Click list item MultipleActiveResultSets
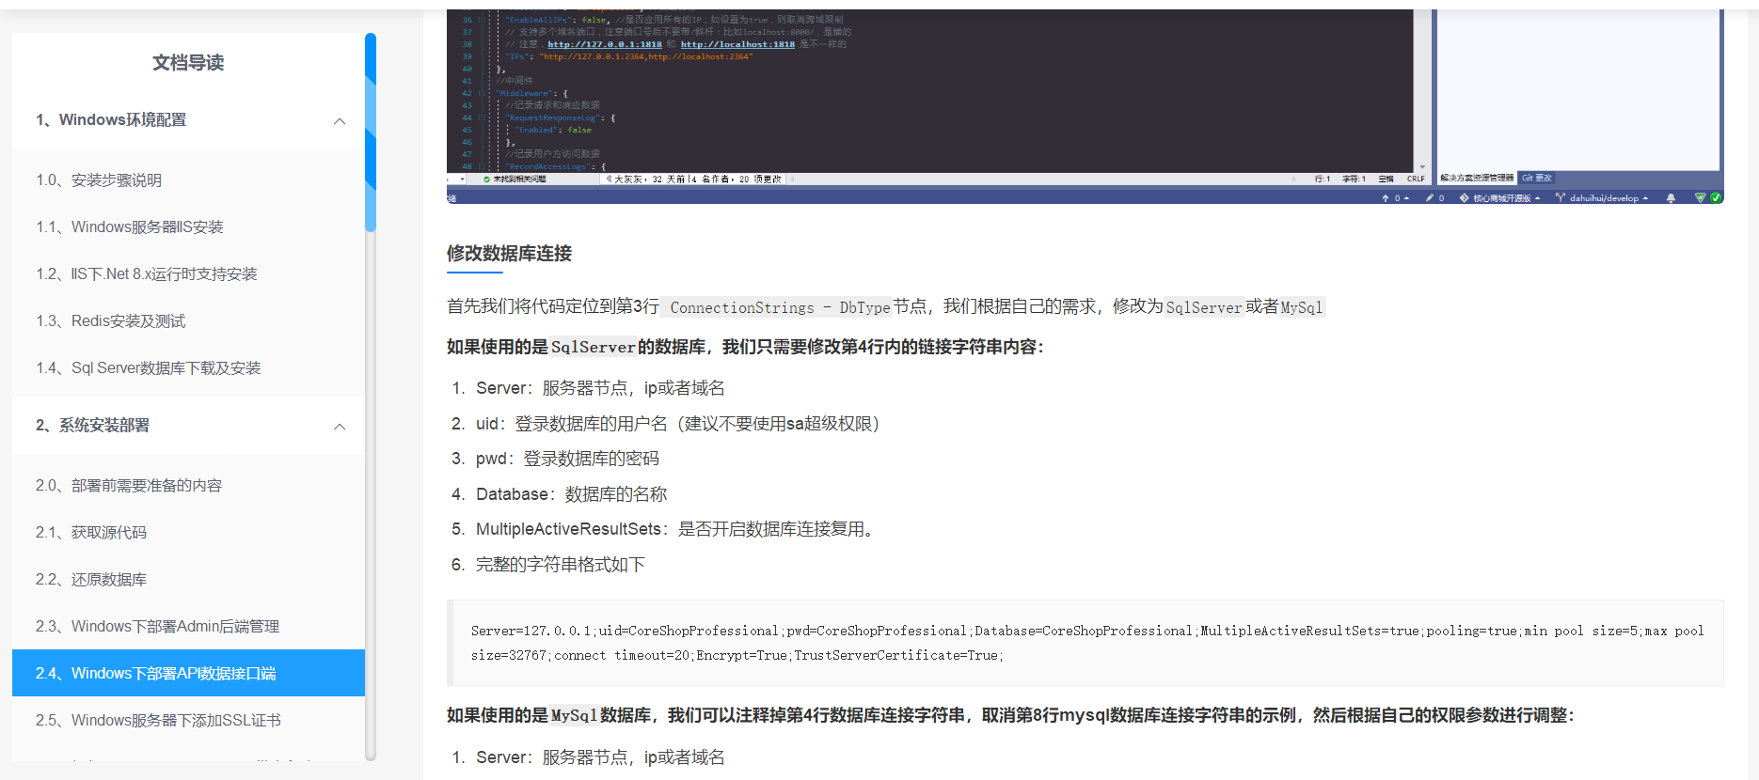 coord(677,529)
